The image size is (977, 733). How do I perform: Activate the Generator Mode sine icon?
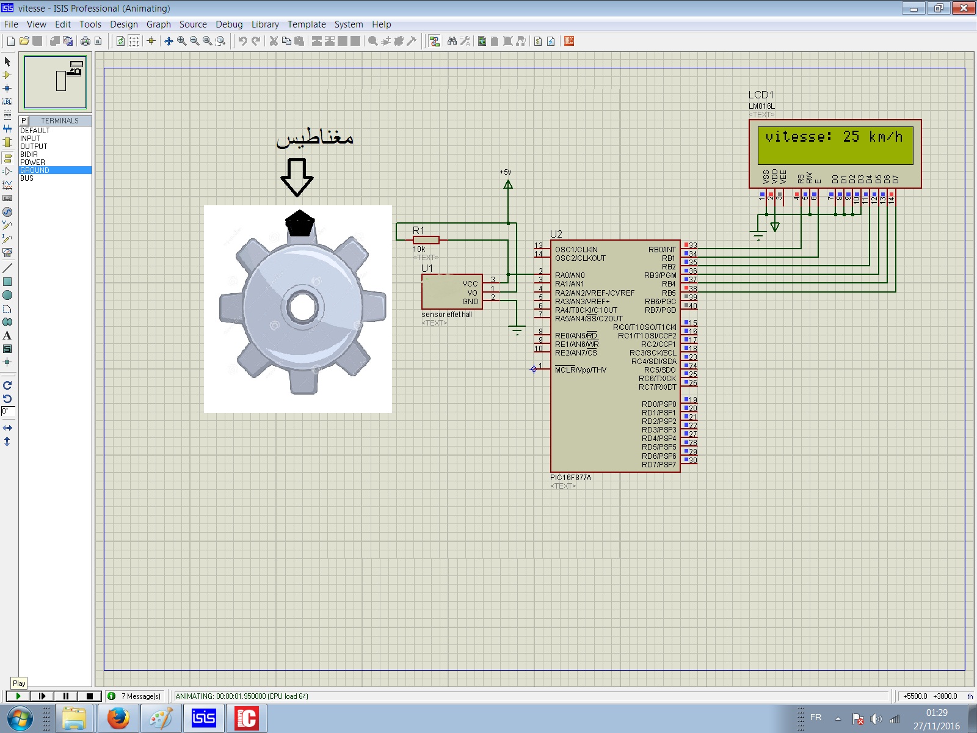(7, 212)
